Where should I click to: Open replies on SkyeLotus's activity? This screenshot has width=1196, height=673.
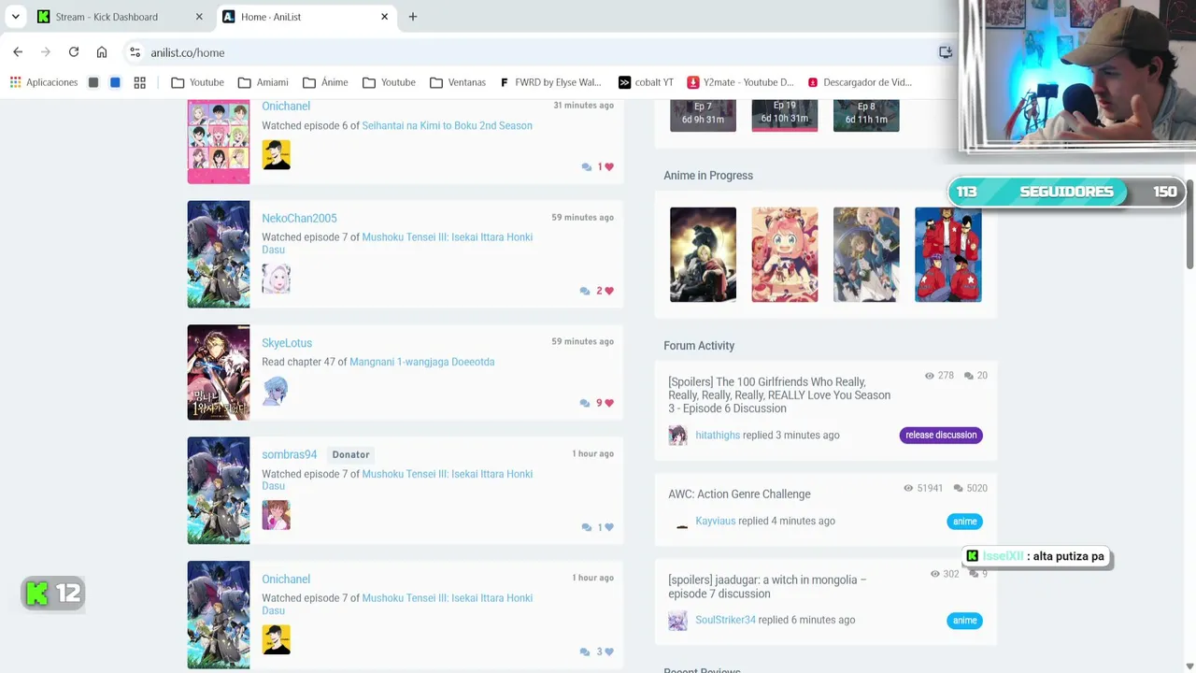click(586, 403)
